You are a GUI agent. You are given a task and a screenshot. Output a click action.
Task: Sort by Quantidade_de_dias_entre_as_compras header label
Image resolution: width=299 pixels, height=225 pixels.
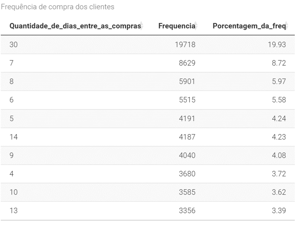coord(75,26)
